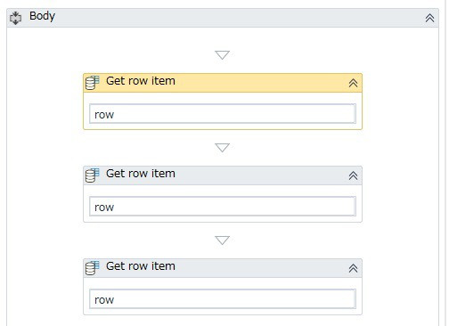Click the row field in the highlighted activity
Viewport: 449px width, 326px height.
[x=223, y=114]
